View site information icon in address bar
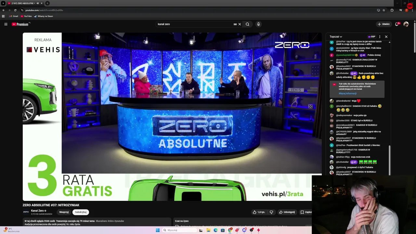Image resolution: width=416 pixels, height=234 pixels. pos(22,10)
